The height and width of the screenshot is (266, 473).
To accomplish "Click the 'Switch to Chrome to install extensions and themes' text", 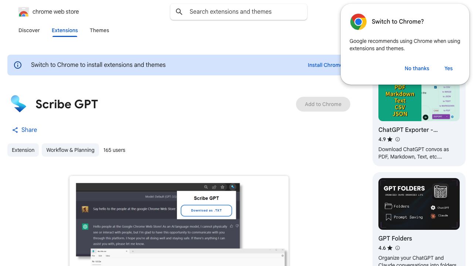I will pyautogui.click(x=98, y=65).
